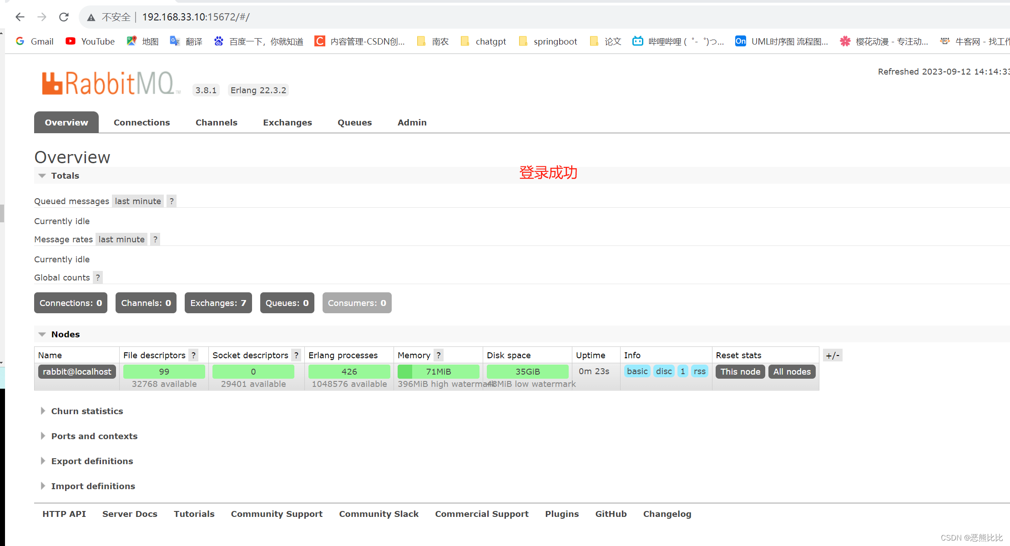Click the disc info tag
The height and width of the screenshot is (546, 1010).
[x=664, y=371]
